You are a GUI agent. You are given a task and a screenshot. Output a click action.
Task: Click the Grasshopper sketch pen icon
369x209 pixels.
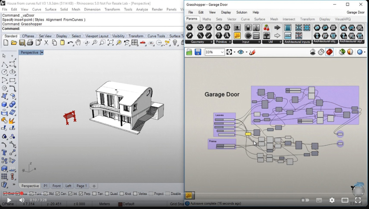(x=252, y=52)
